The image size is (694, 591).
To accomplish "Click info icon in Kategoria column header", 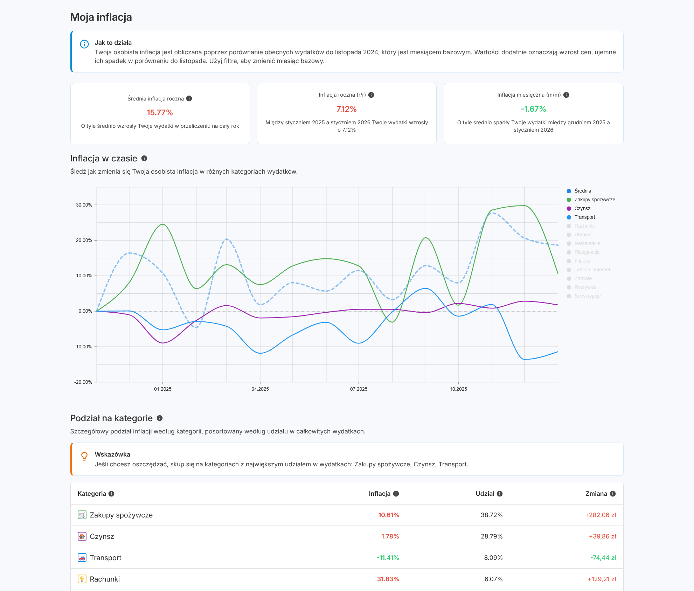I will (x=111, y=494).
